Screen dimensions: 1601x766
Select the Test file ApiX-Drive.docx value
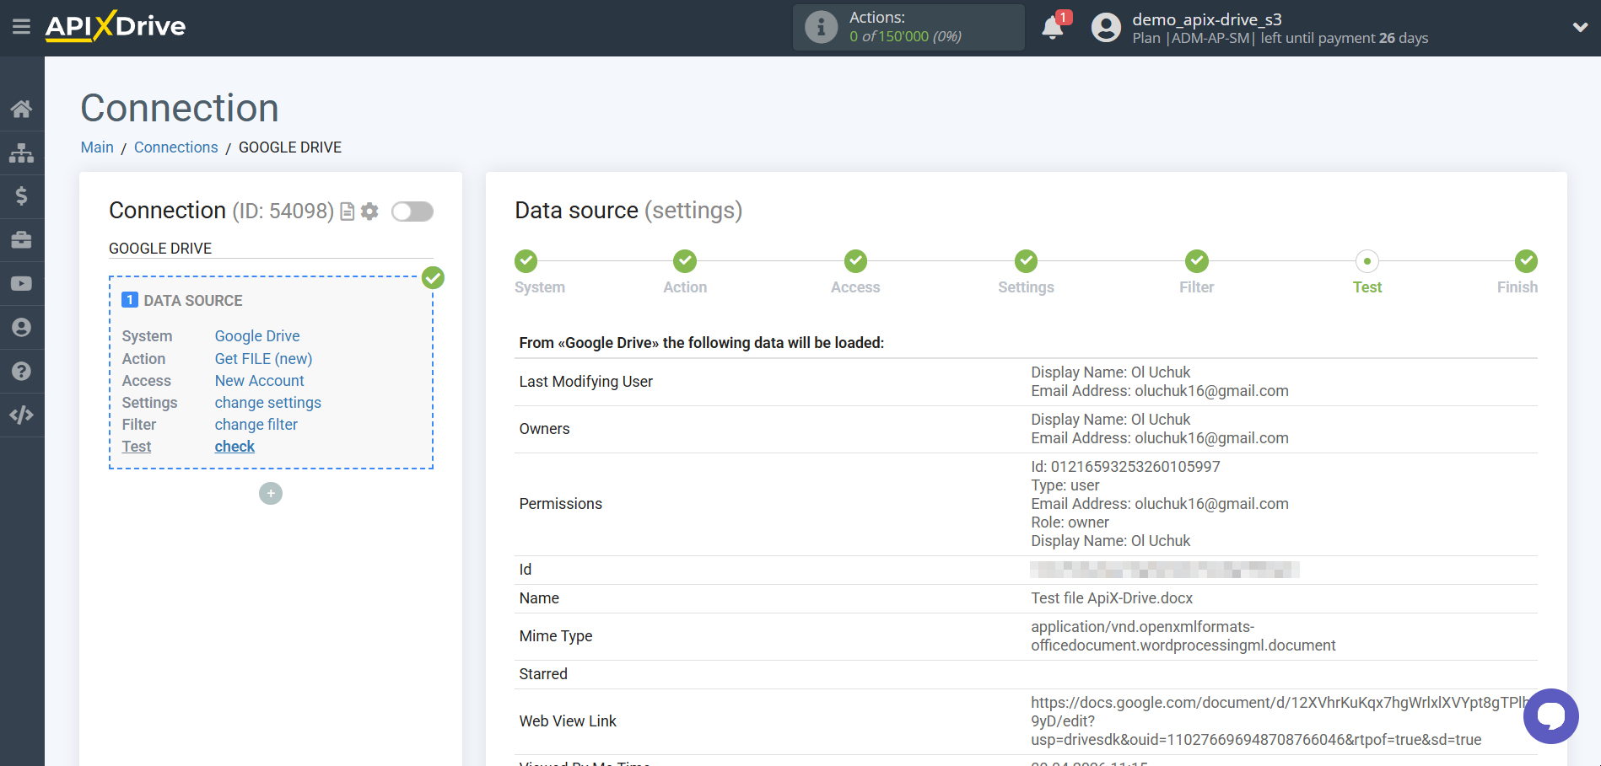pyautogui.click(x=1112, y=598)
